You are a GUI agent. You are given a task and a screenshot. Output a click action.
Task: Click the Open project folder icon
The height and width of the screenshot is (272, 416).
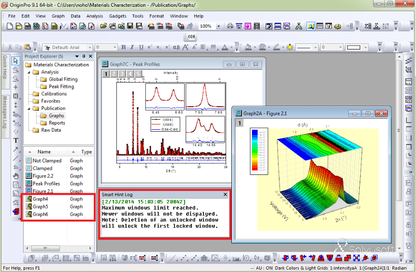click(103, 26)
